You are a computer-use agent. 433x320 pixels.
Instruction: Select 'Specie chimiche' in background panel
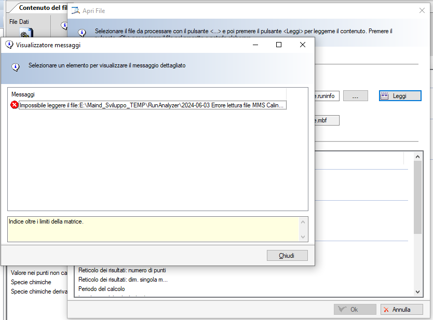[x=31, y=282]
